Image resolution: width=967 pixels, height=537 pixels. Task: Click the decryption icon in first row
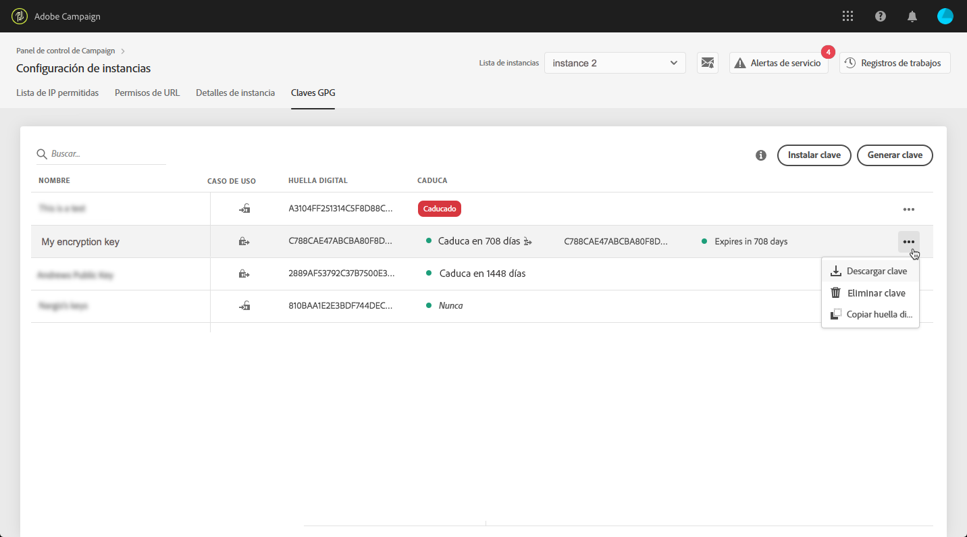coord(244,209)
